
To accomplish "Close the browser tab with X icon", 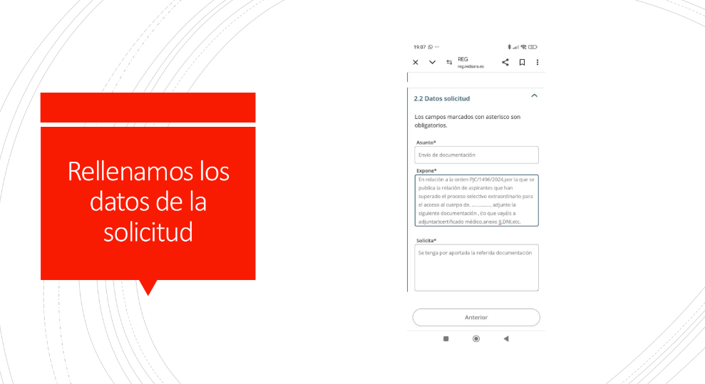I will tap(416, 63).
